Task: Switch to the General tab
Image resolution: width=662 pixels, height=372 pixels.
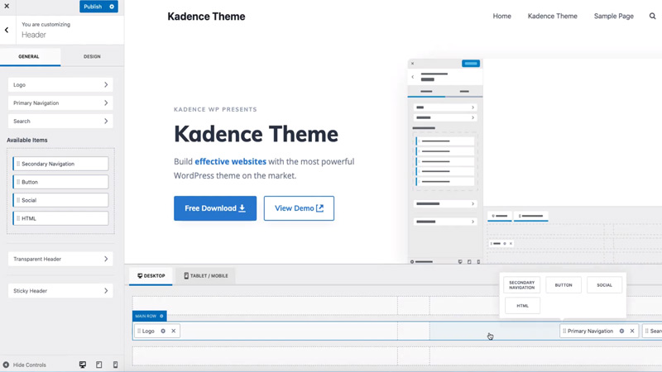Action: pyautogui.click(x=29, y=56)
